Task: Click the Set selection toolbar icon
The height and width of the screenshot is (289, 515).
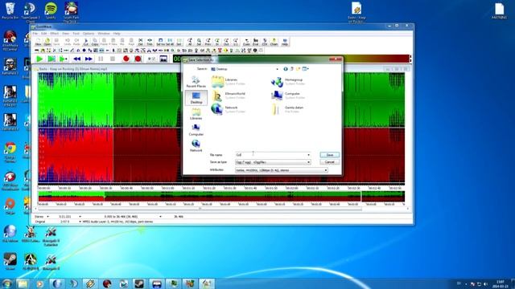Action: (x=179, y=42)
